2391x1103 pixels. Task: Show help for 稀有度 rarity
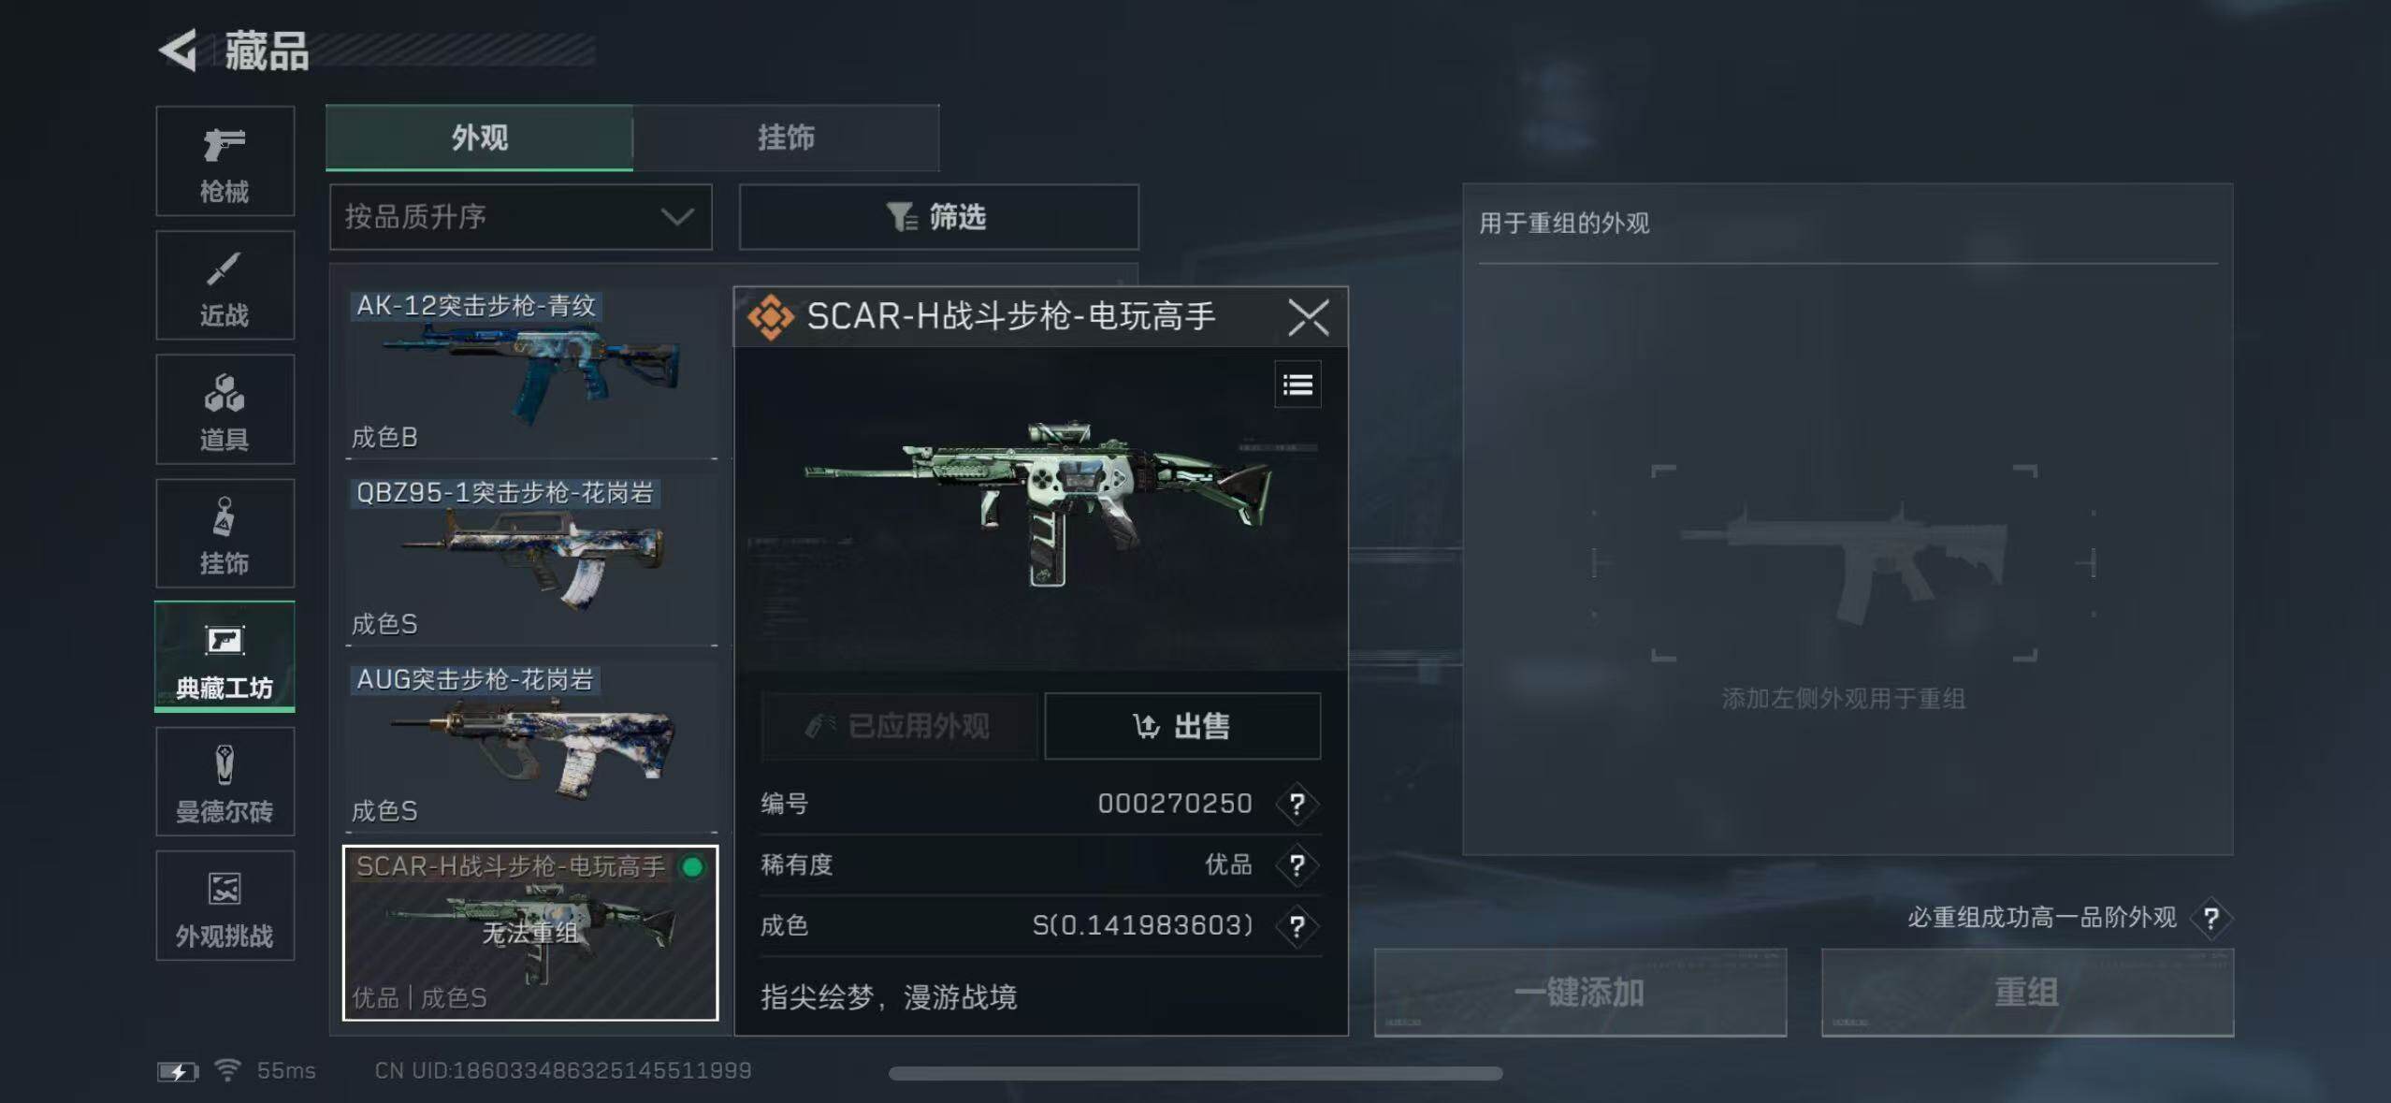1297,864
